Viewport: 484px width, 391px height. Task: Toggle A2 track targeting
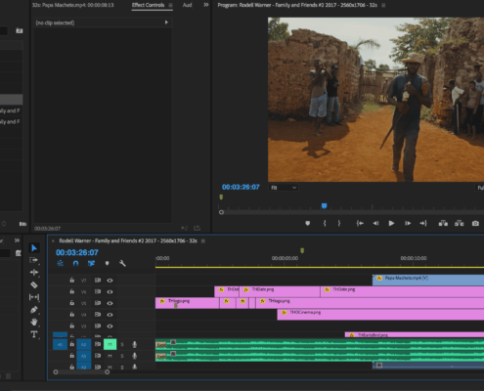coord(83,356)
